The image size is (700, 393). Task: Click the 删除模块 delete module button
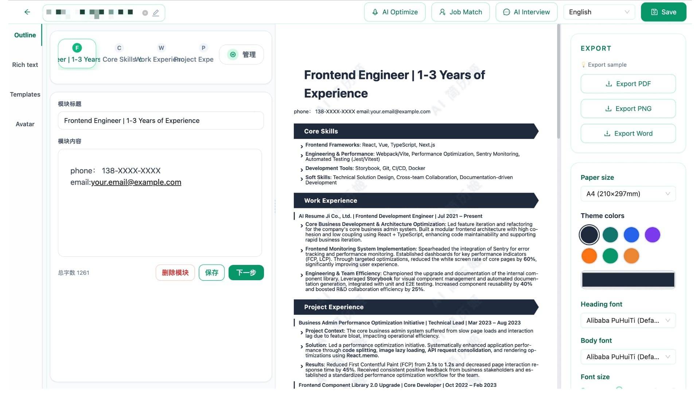click(175, 272)
